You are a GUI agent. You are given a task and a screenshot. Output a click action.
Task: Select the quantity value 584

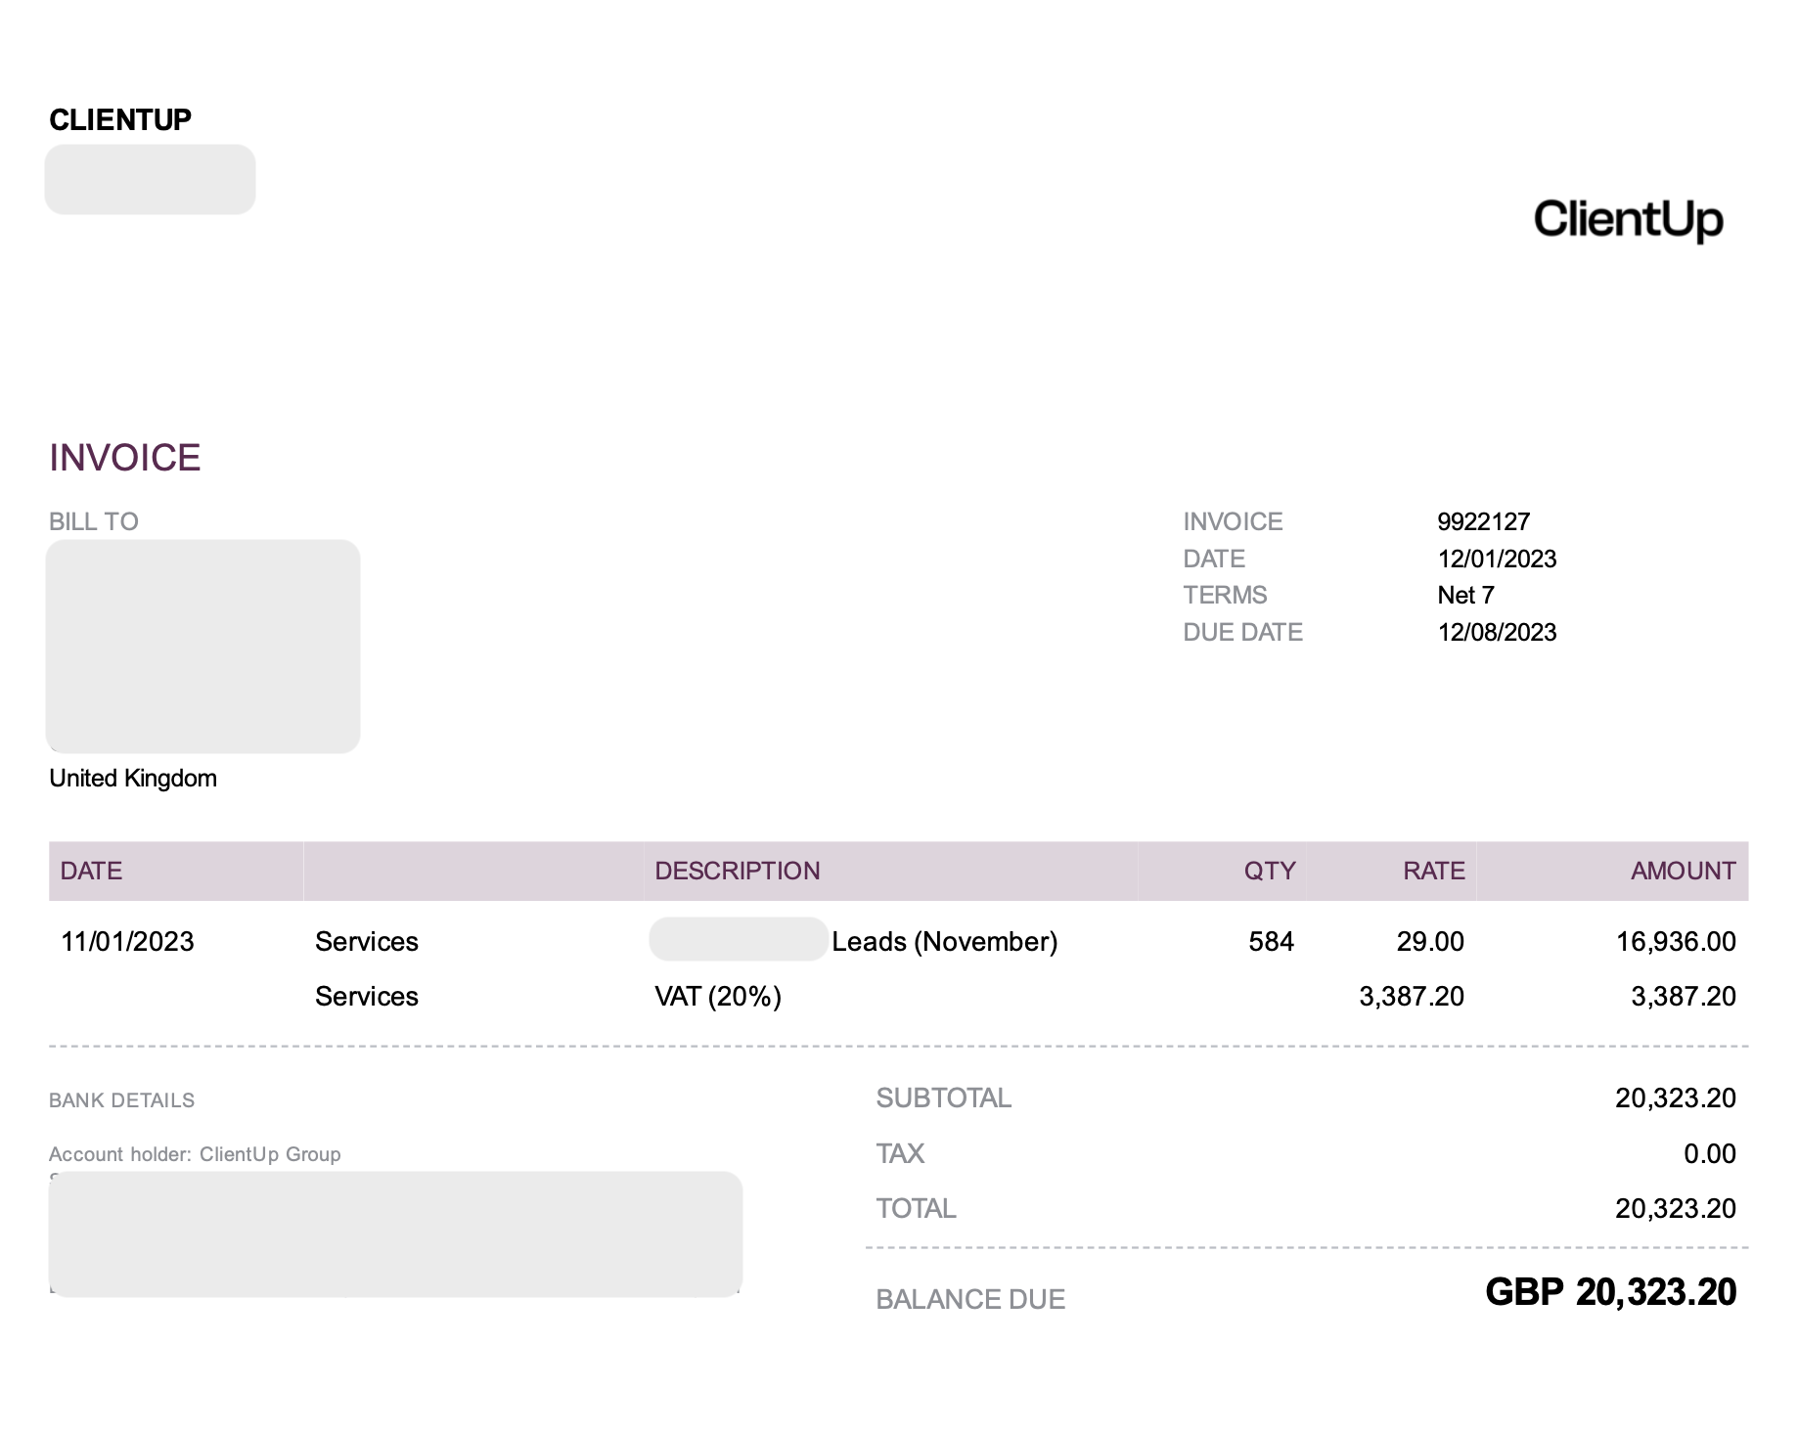[1271, 941]
